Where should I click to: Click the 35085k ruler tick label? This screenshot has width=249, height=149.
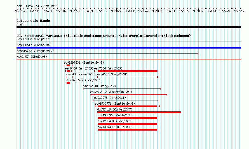coord(157,11)
